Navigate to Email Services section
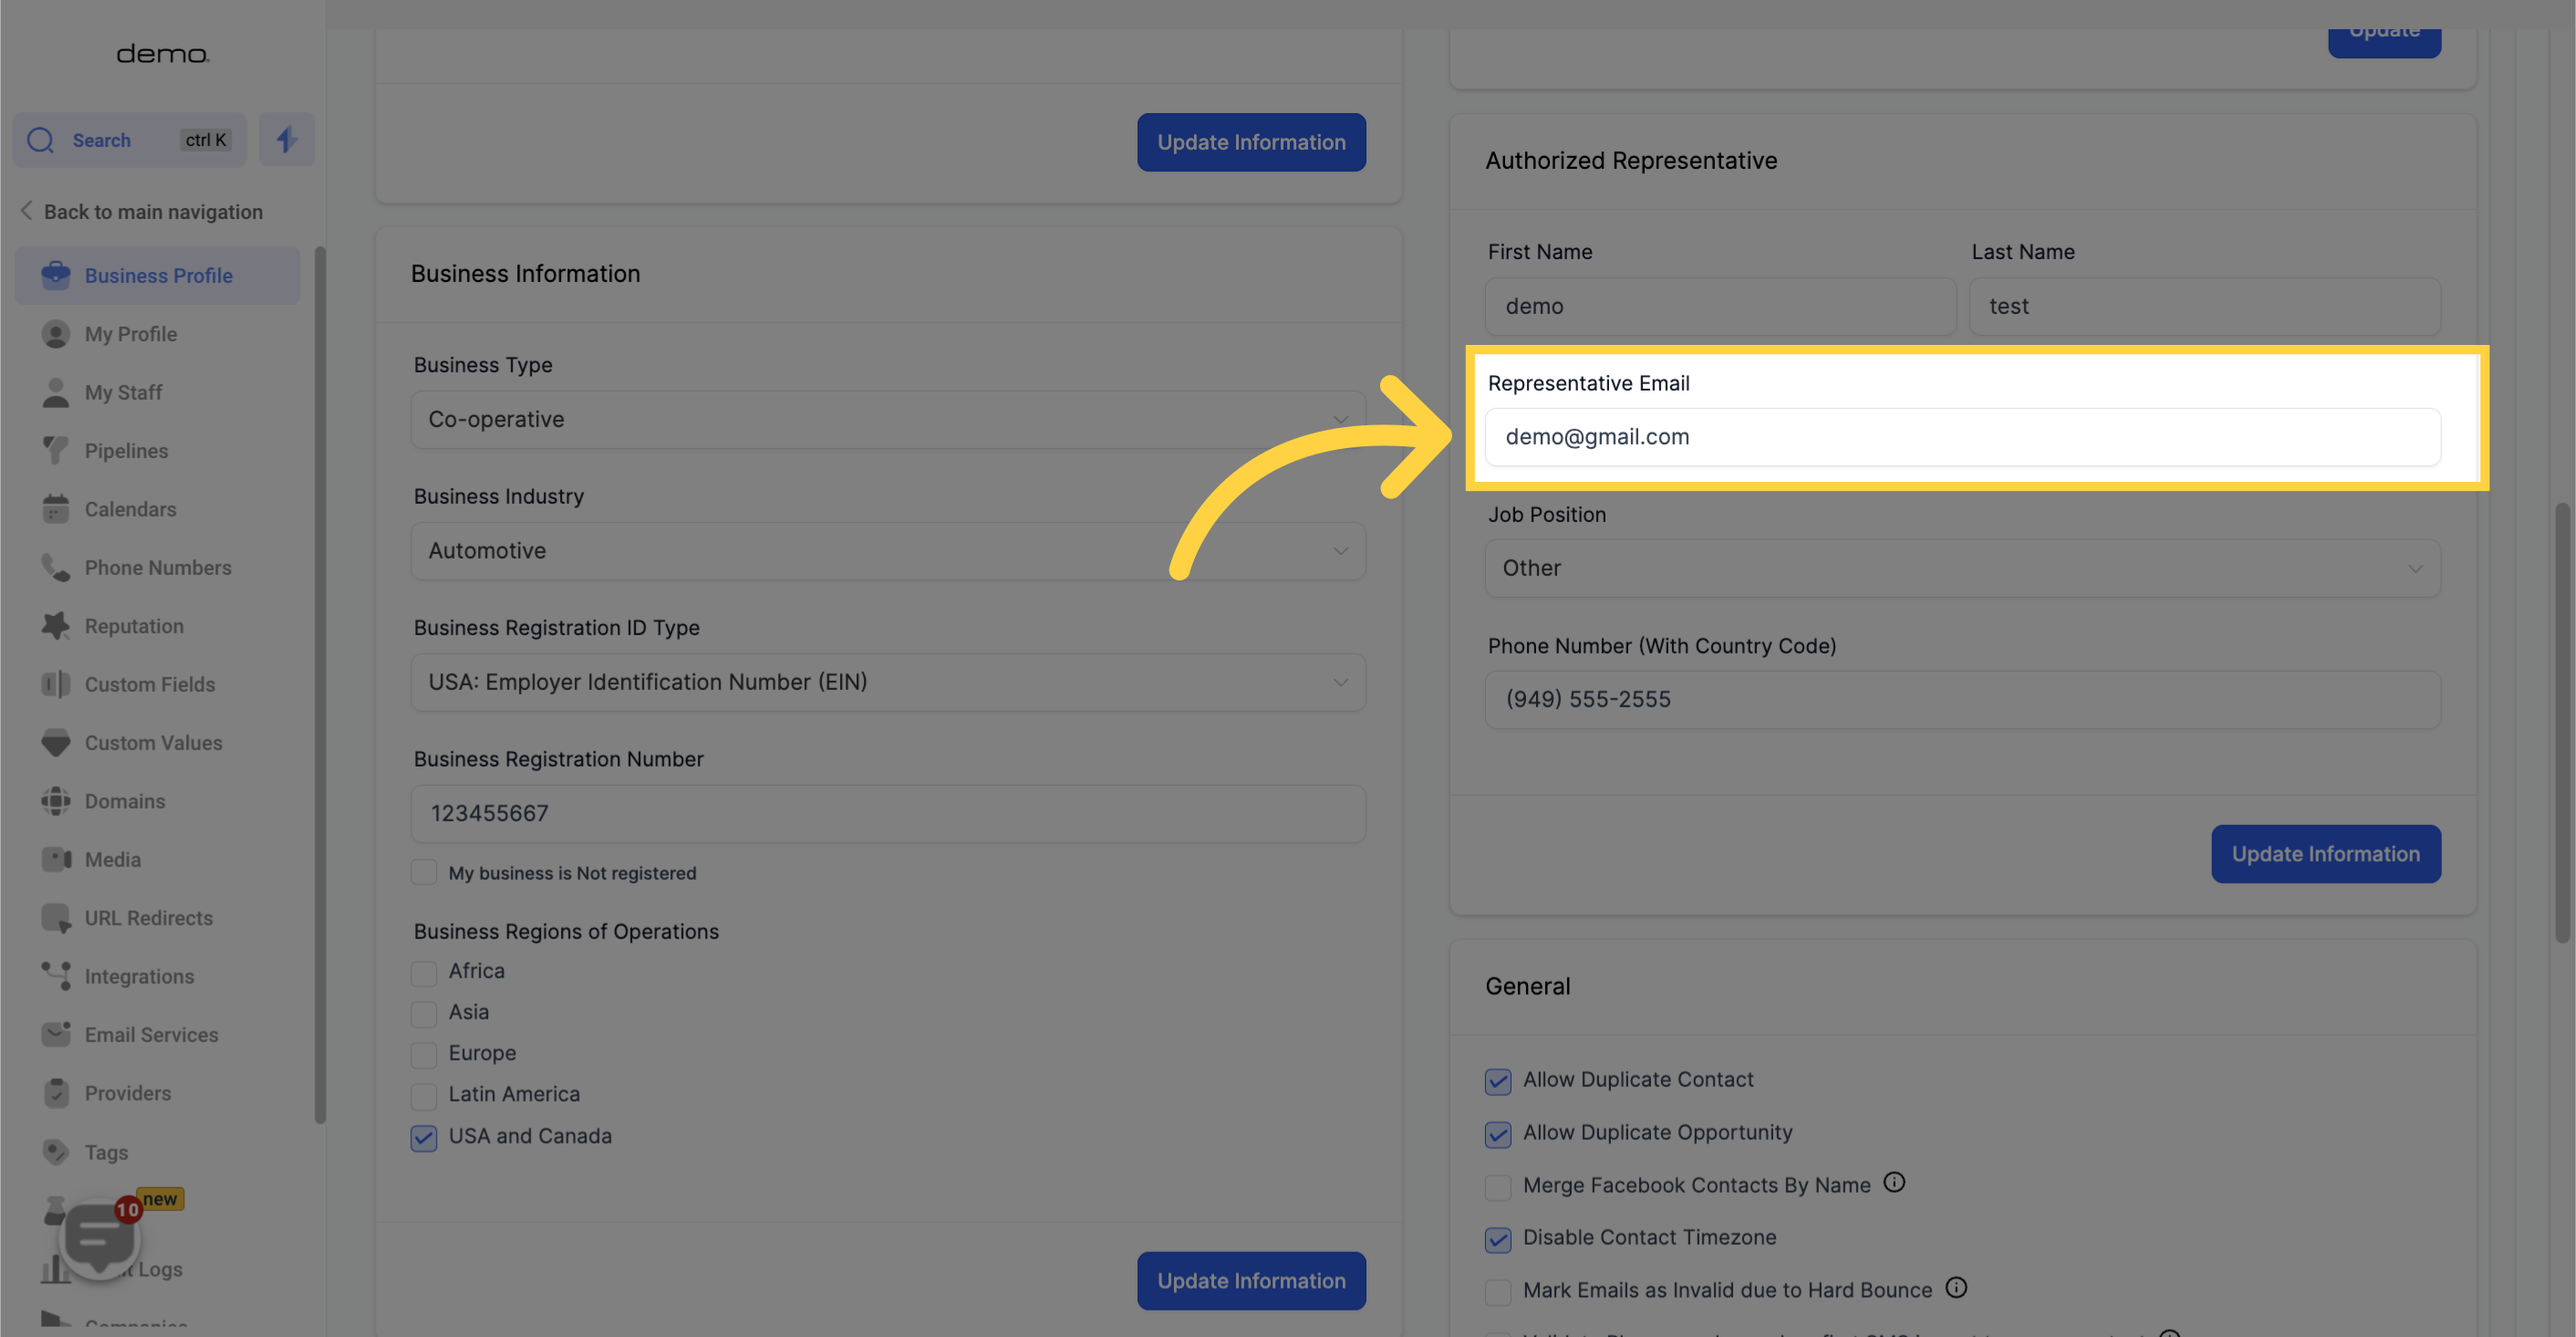The width and height of the screenshot is (2576, 1337). (151, 1035)
